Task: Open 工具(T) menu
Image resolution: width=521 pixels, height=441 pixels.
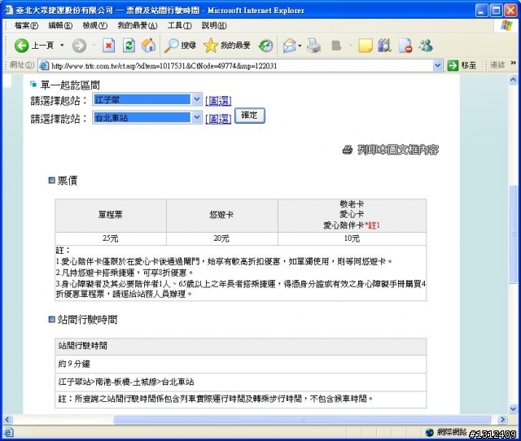Action: [x=179, y=25]
